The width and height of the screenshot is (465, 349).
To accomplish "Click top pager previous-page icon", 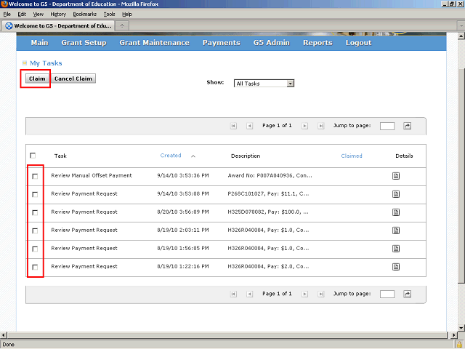I will [250, 126].
